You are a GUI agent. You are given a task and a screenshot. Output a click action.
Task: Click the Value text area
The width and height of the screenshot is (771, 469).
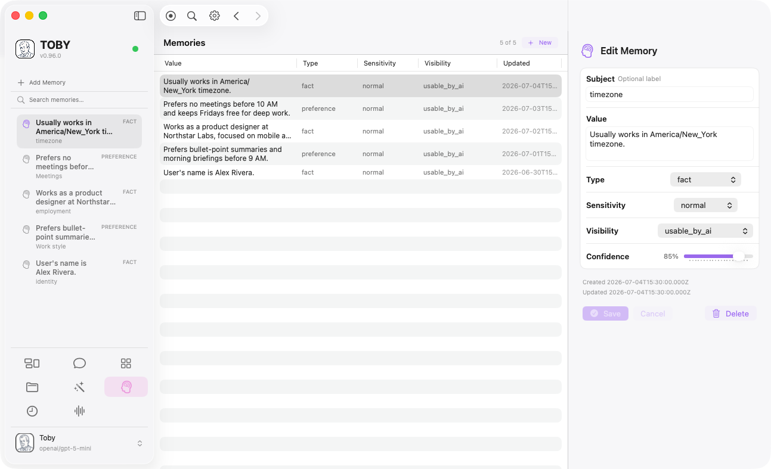pos(669,144)
